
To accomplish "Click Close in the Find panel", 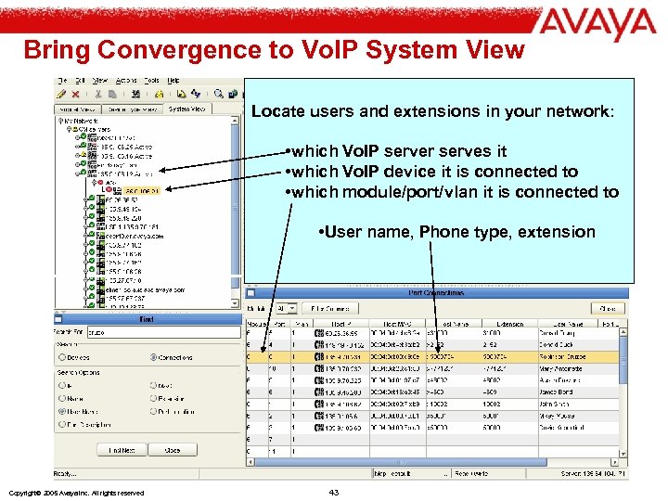I will (173, 450).
